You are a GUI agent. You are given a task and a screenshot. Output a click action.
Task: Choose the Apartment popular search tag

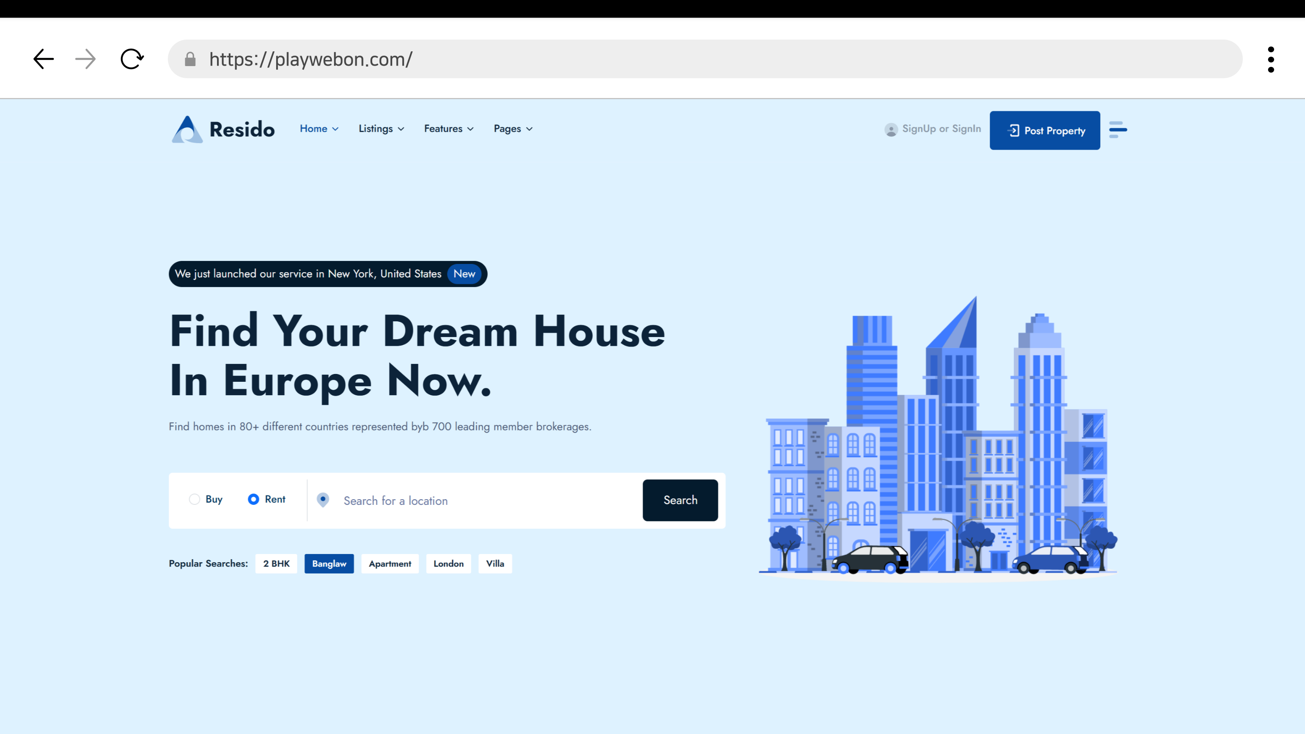tap(390, 563)
